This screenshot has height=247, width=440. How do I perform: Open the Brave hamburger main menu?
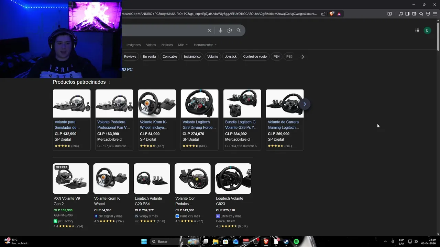tap(435, 14)
